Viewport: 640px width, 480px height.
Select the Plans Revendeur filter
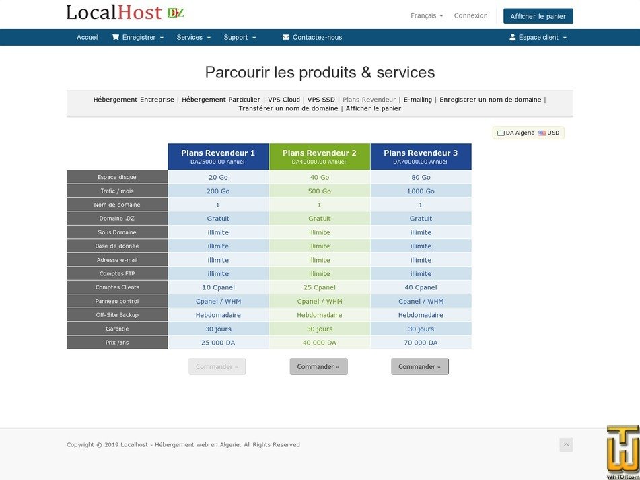click(369, 99)
